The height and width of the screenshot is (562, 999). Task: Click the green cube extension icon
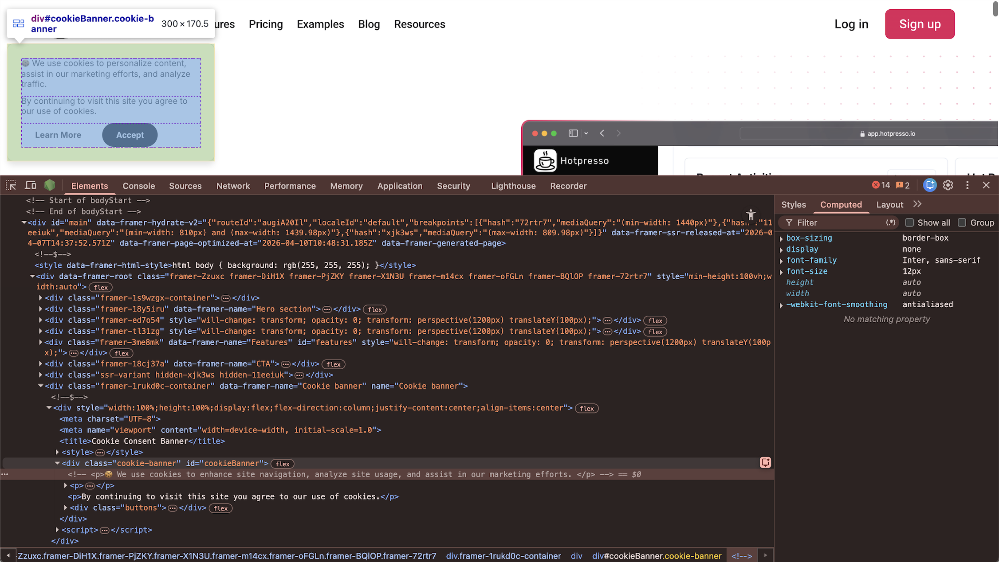50,185
